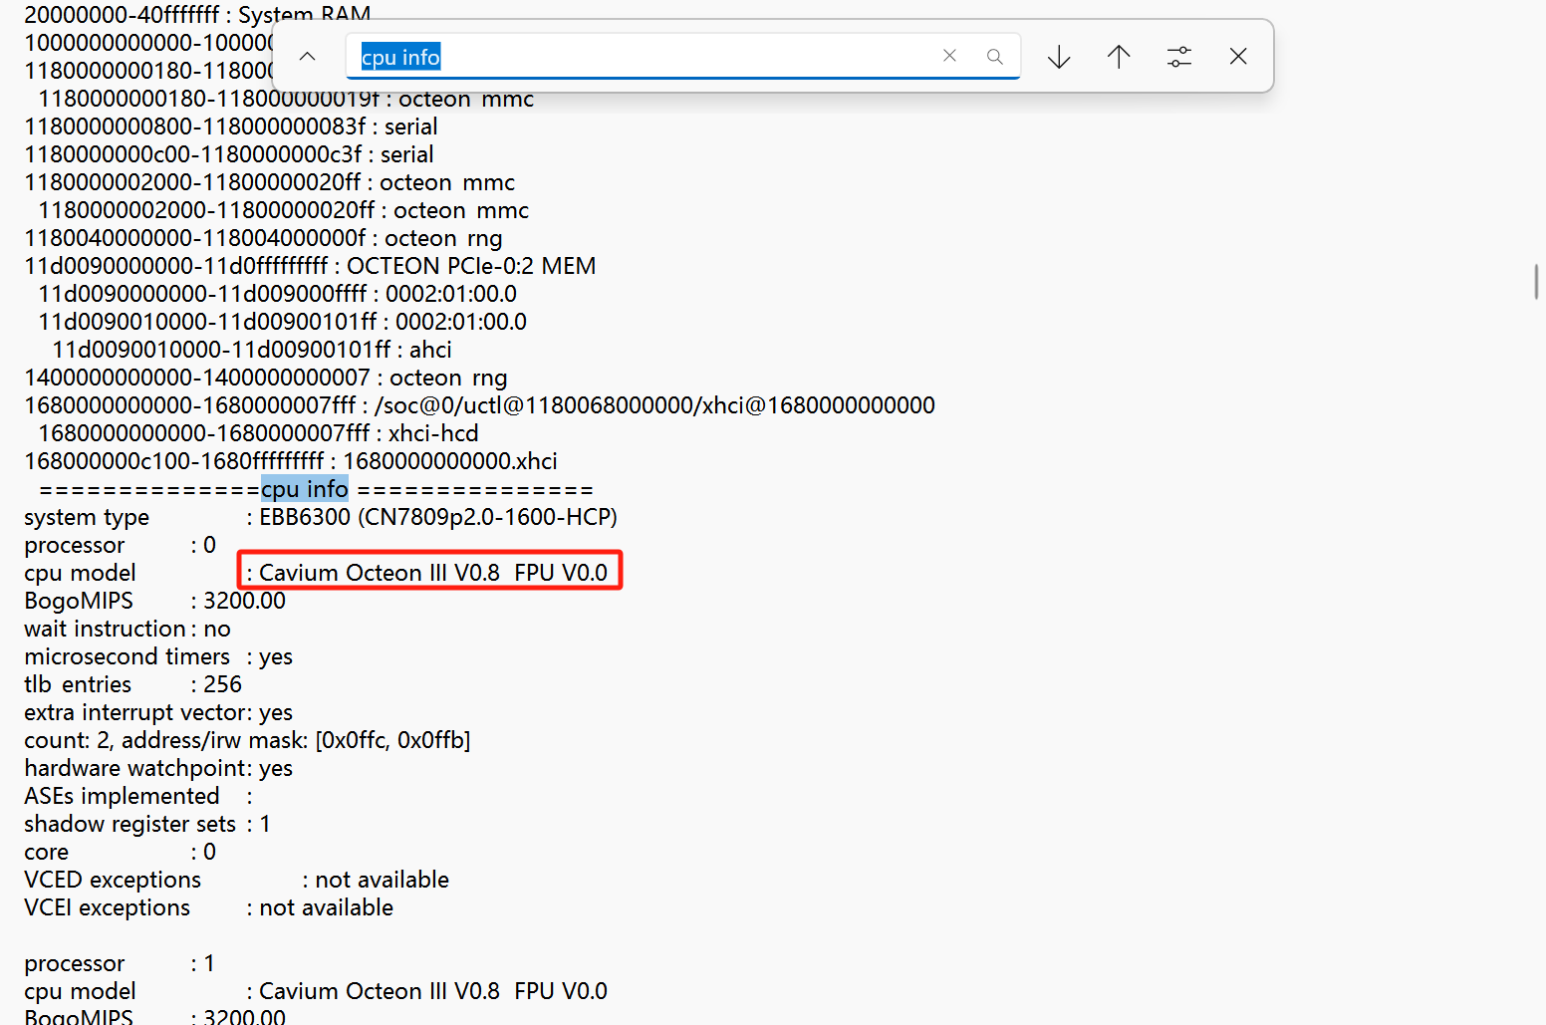Open the search options sliders icon
This screenshot has width=1546, height=1025.
pyautogui.click(x=1178, y=57)
